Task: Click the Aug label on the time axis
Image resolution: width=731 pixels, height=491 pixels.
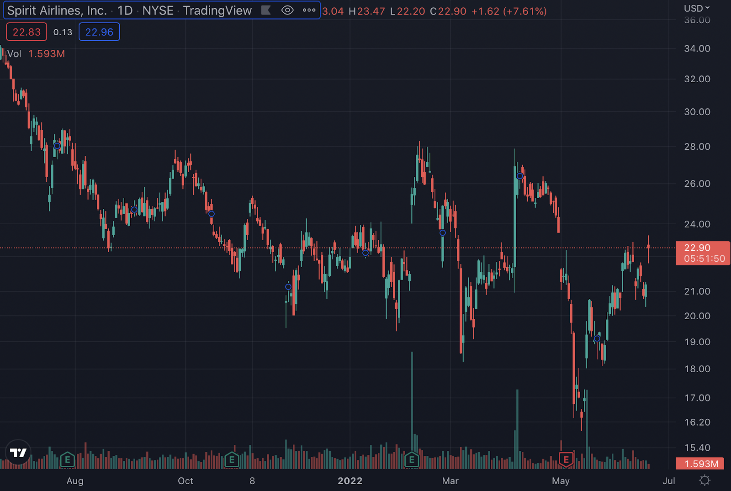Action: tap(75, 481)
